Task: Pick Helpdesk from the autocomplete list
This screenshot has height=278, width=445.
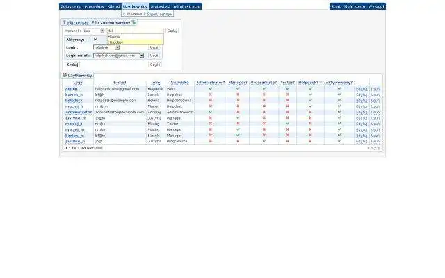Action: click(x=135, y=42)
